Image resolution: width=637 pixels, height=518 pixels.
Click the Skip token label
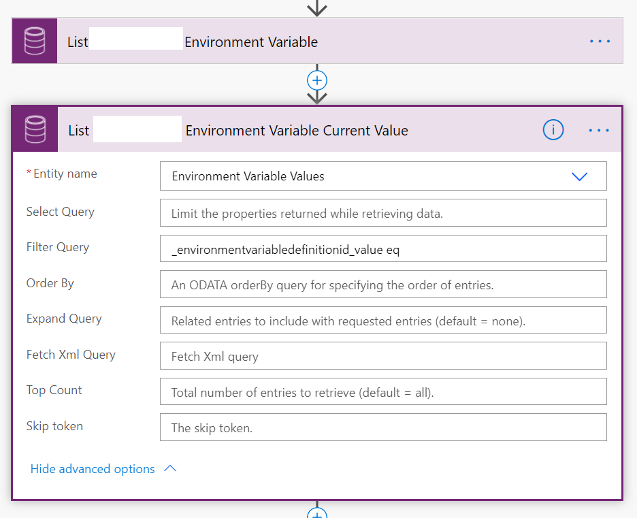tap(54, 426)
